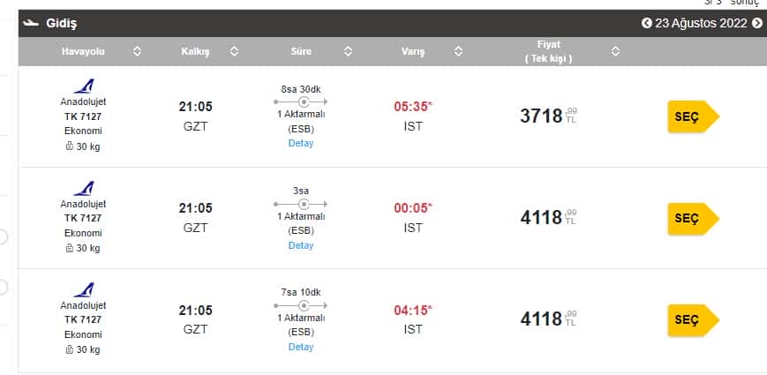The width and height of the screenshot is (767, 375).
Task: Sort by Varış column arrows
Action: [458, 51]
